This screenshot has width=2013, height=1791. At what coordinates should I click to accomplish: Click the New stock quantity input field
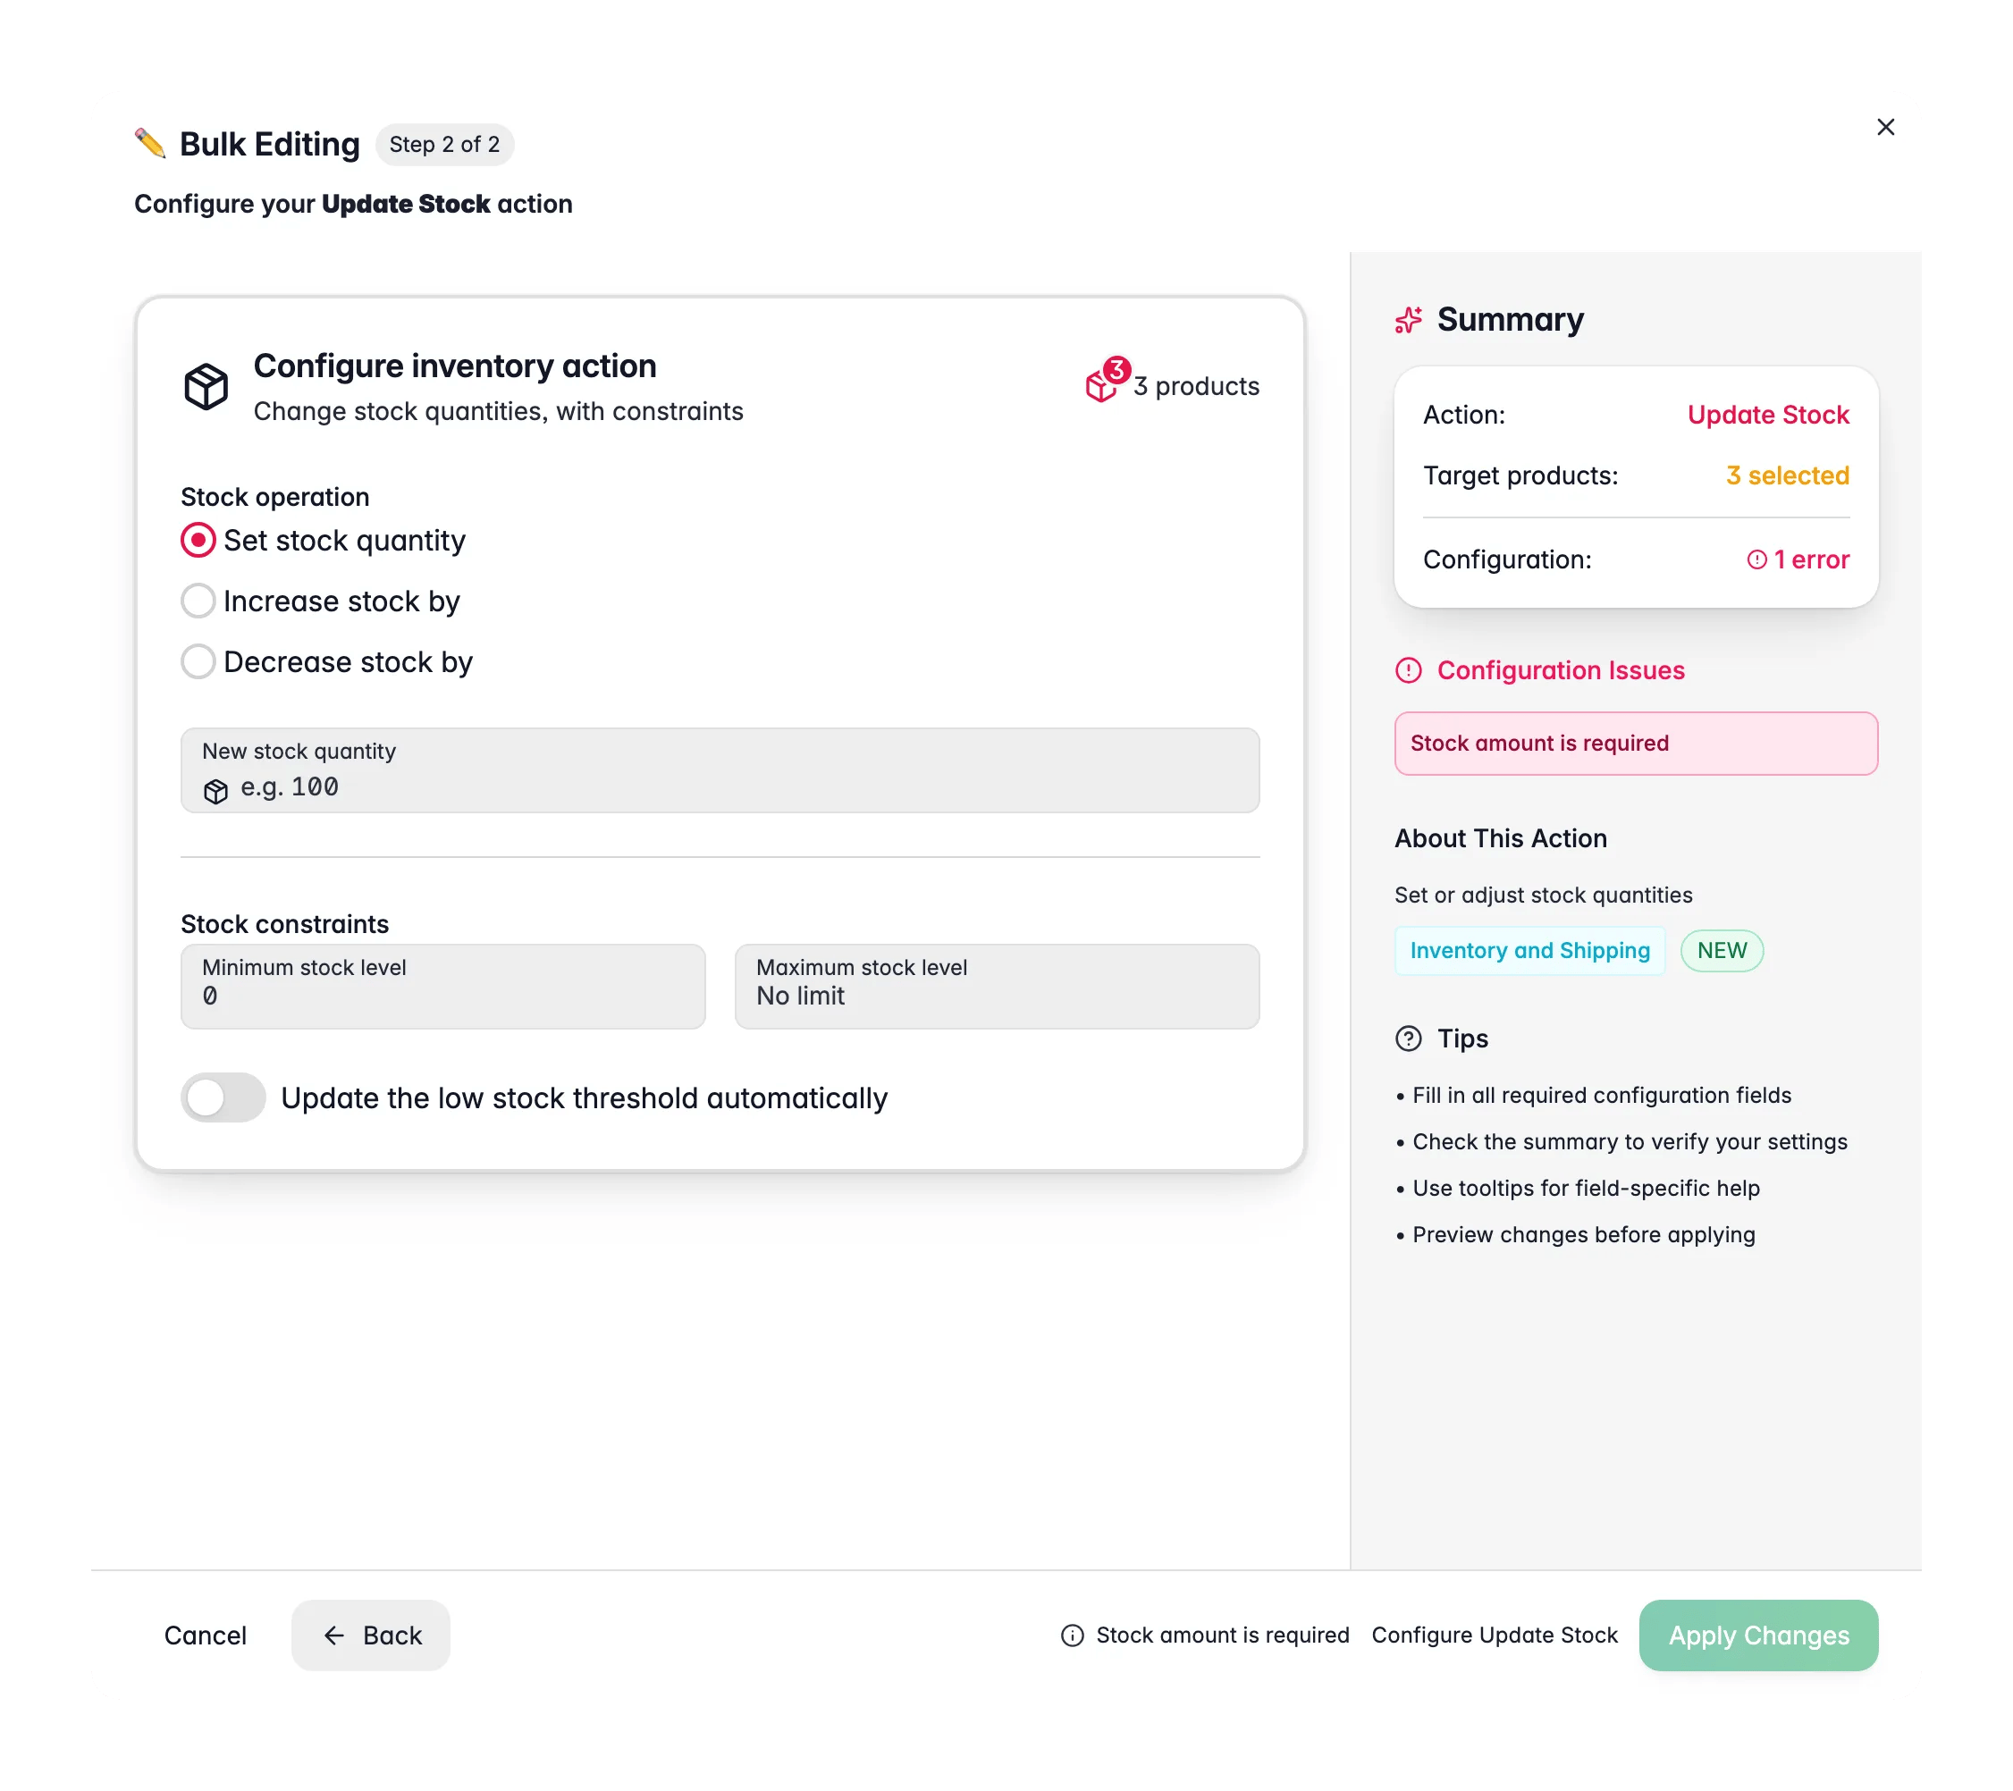pos(720,770)
